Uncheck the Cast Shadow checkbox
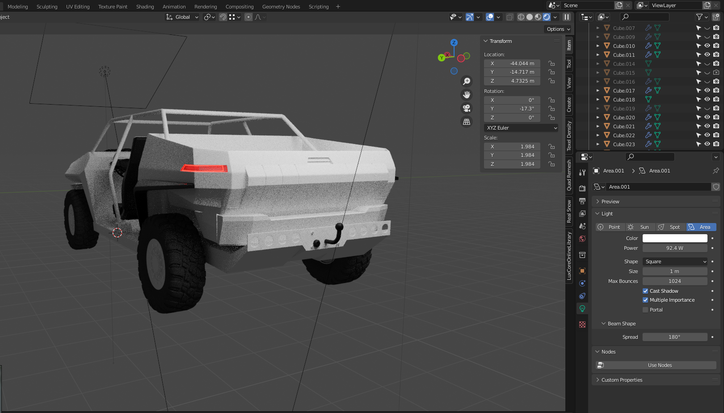This screenshot has width=724, height=413. point(645,291)
